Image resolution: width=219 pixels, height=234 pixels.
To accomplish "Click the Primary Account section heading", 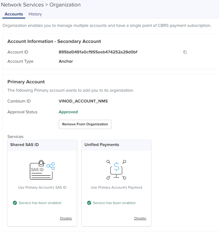I will click(26, 82).
